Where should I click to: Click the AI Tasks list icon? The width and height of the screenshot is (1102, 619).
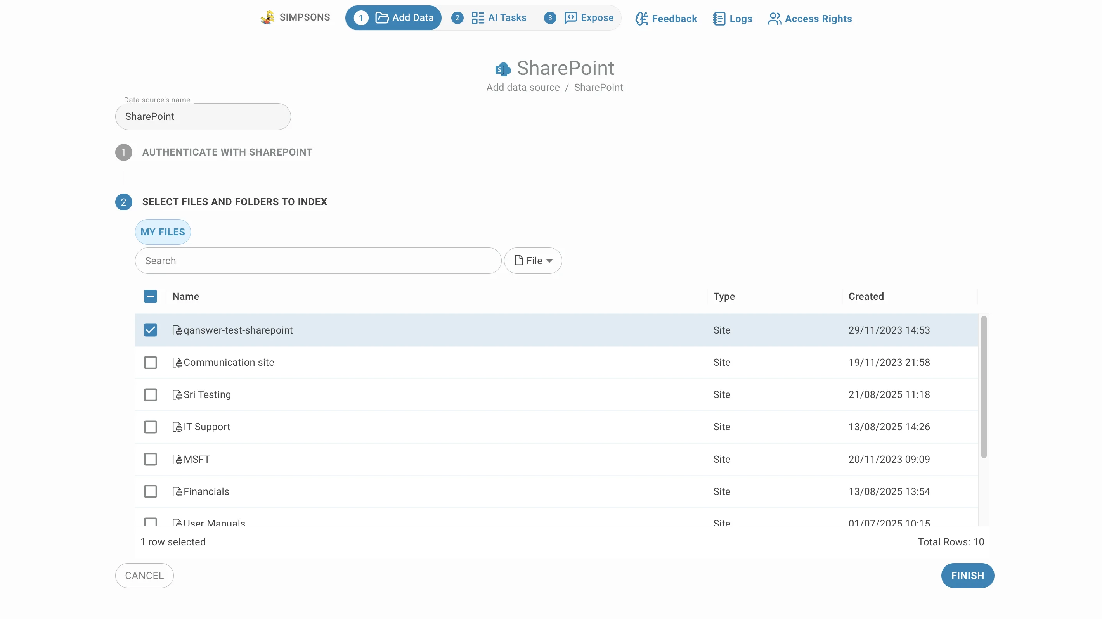[477, 17]
